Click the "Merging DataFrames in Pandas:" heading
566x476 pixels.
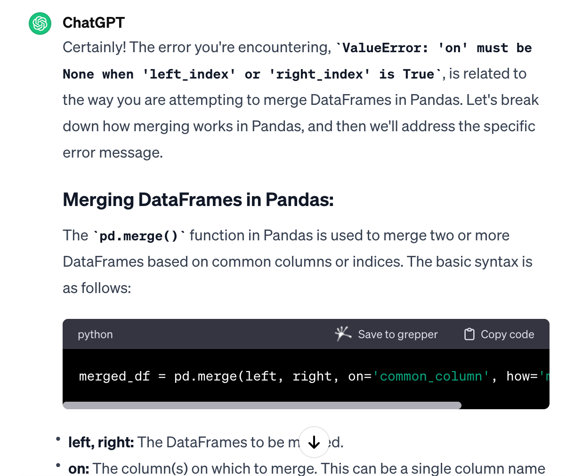tap(198, 200)
